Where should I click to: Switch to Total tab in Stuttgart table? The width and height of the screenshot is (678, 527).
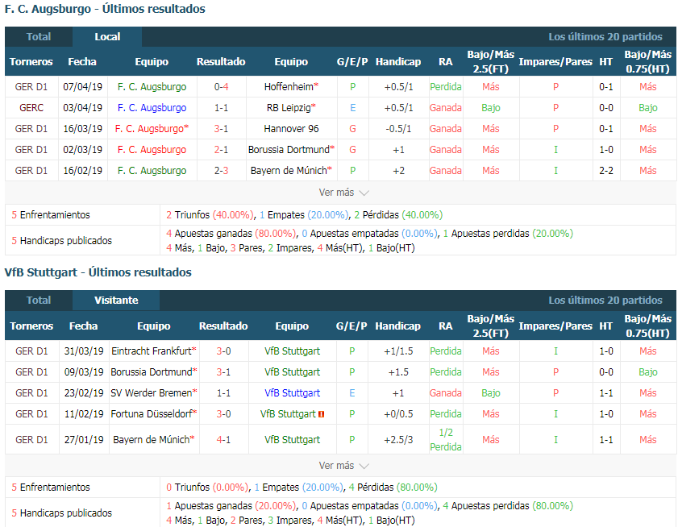pos(39,300)
